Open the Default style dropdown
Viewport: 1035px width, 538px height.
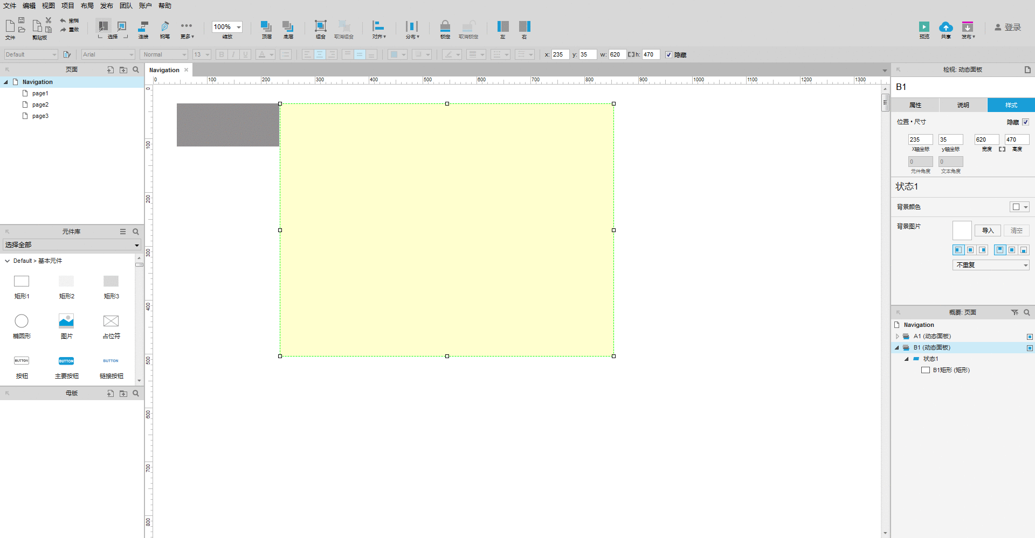pyautogui.click(x=31, y=54)
